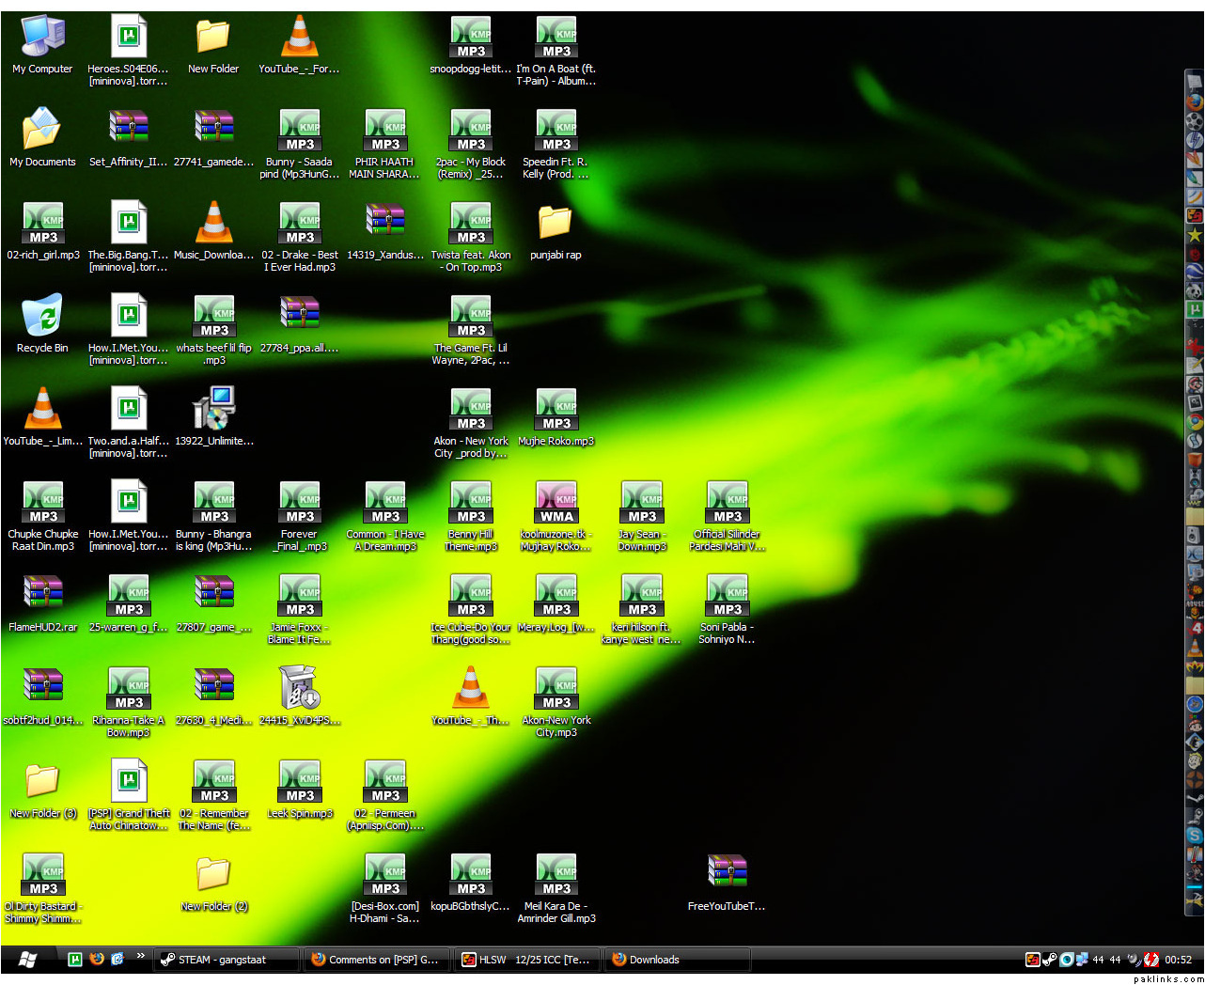Screen dimensions: 1205x985
Task: Open the yellow star icon in right dock
Action: click(x=1195, y=235)
